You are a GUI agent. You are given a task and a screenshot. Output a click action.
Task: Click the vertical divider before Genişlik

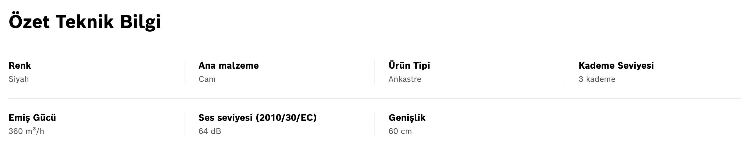point(375,124)
